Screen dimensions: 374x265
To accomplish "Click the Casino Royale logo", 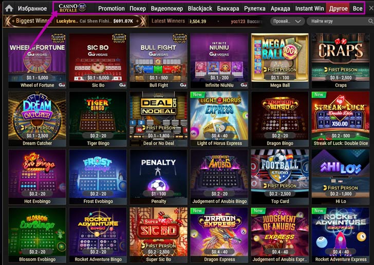I will pos(72,8).
